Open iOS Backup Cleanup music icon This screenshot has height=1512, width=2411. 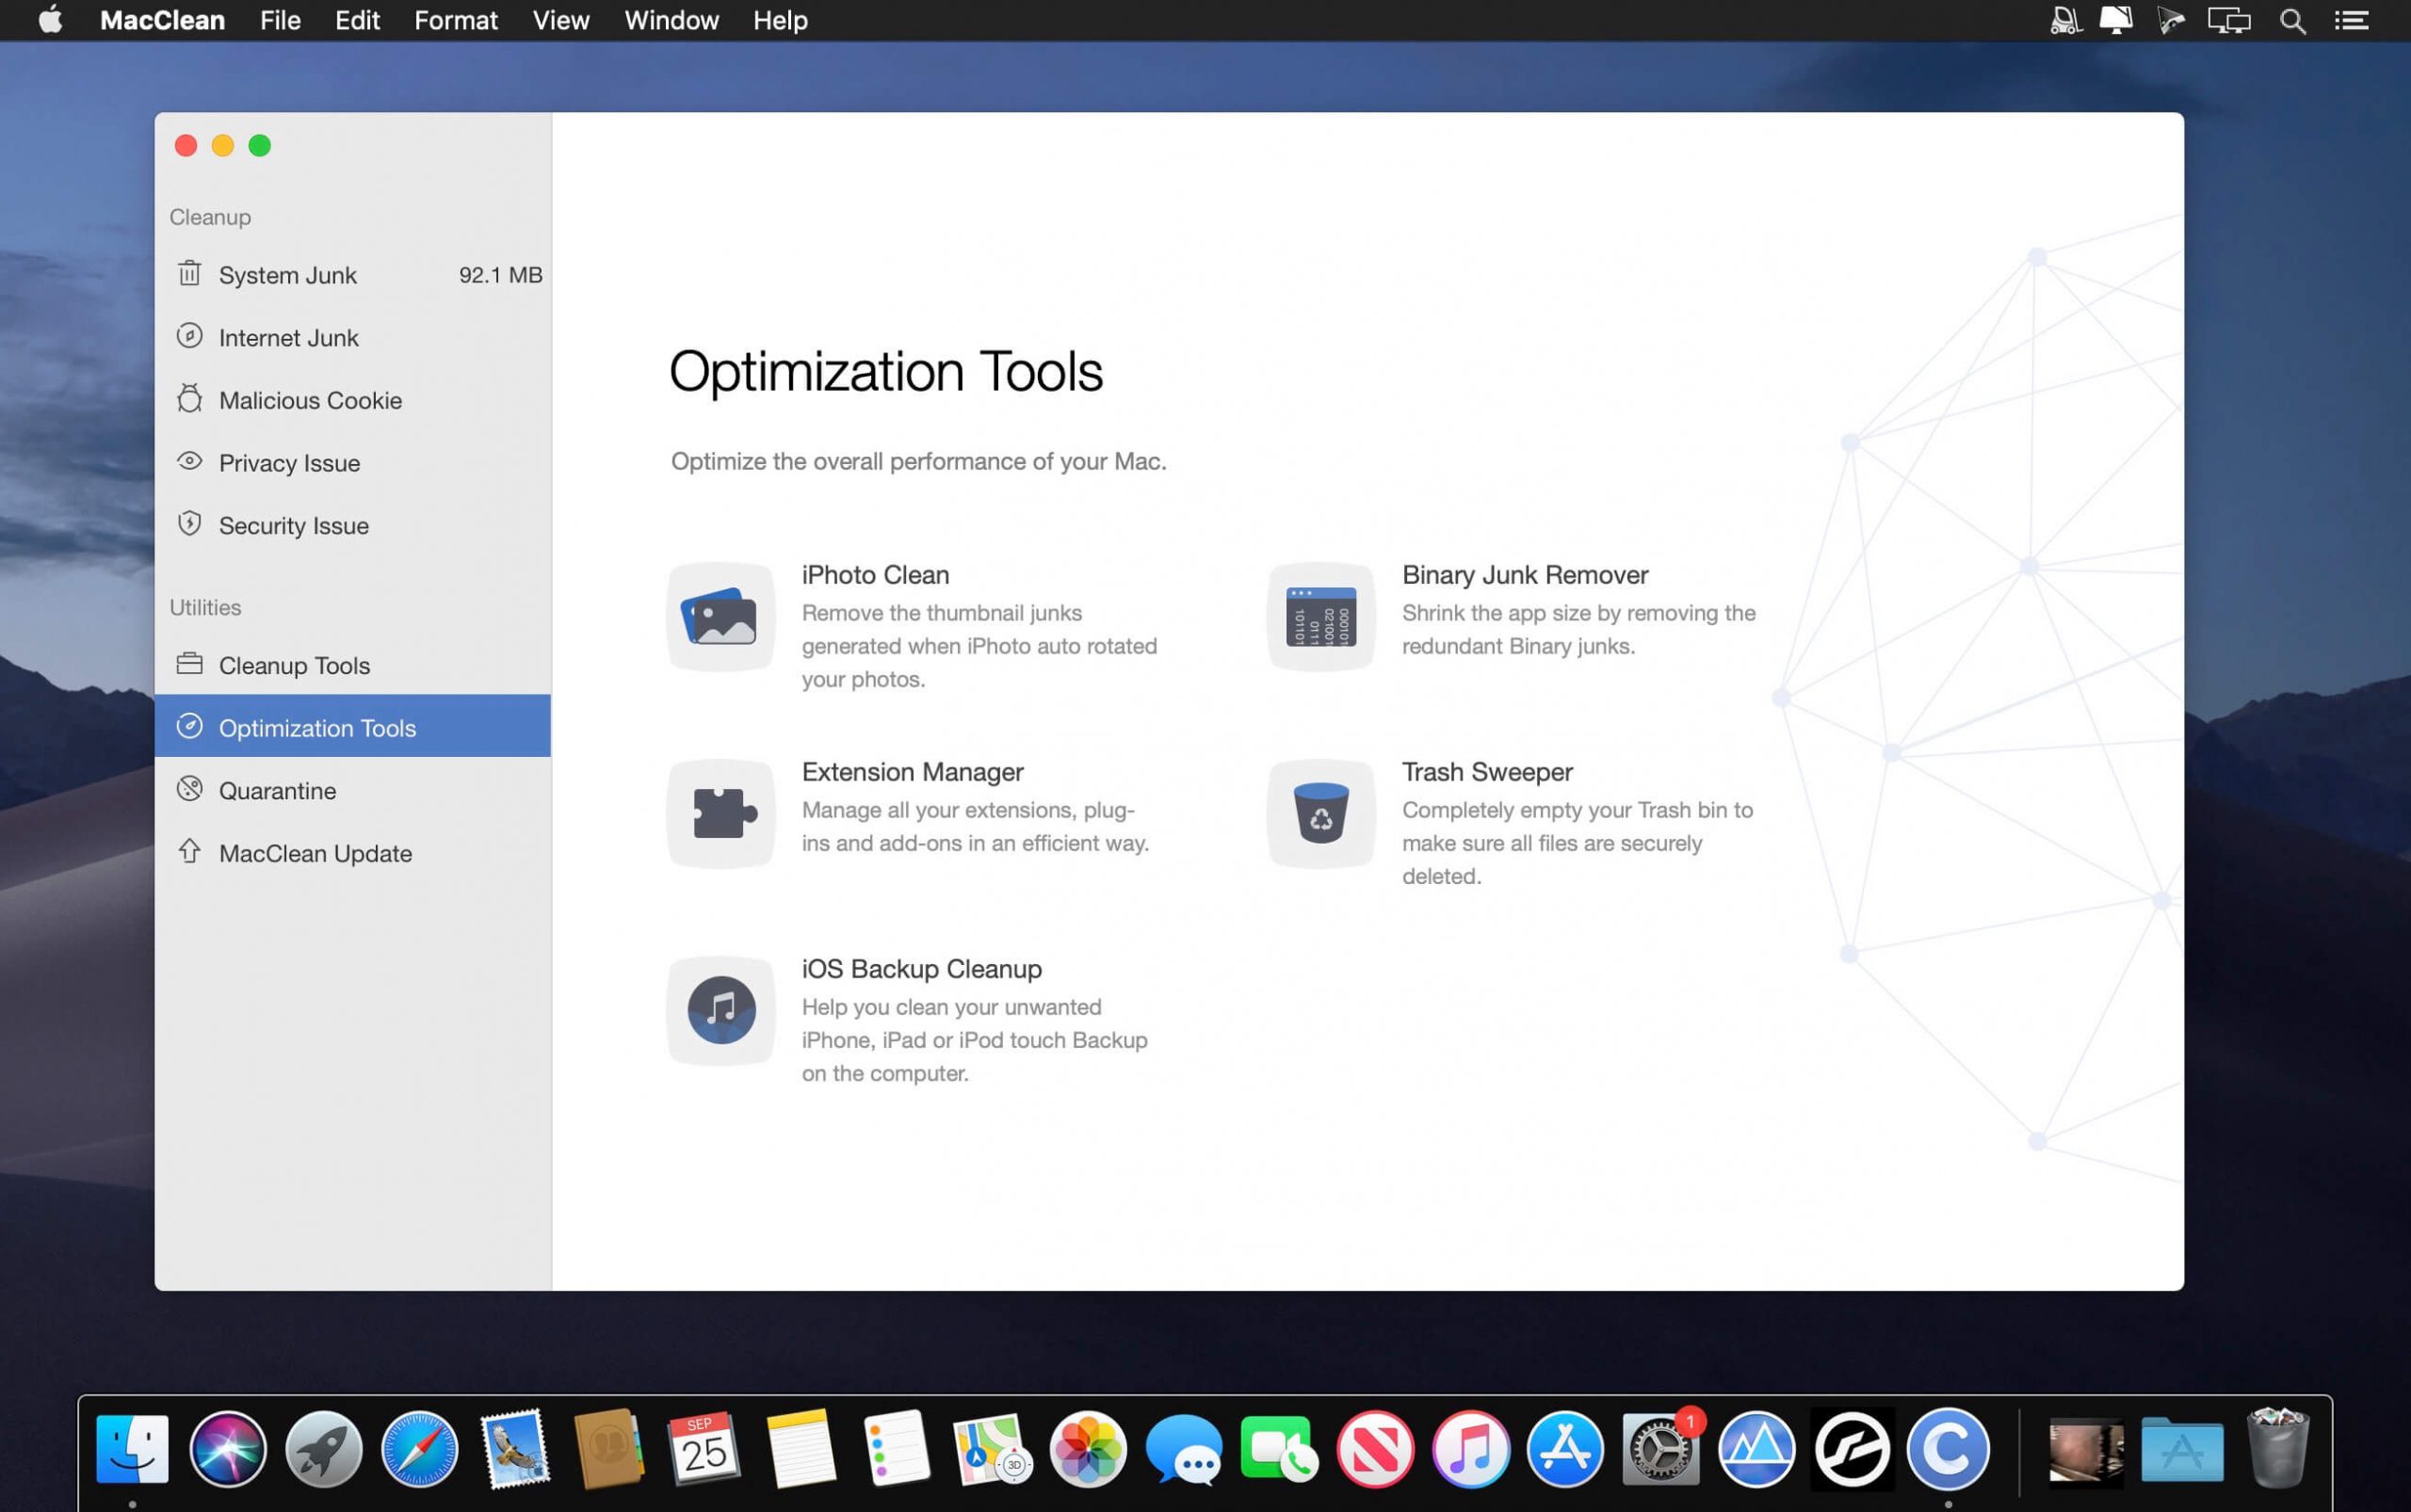pyautogui.click(x=720, y=1010)
